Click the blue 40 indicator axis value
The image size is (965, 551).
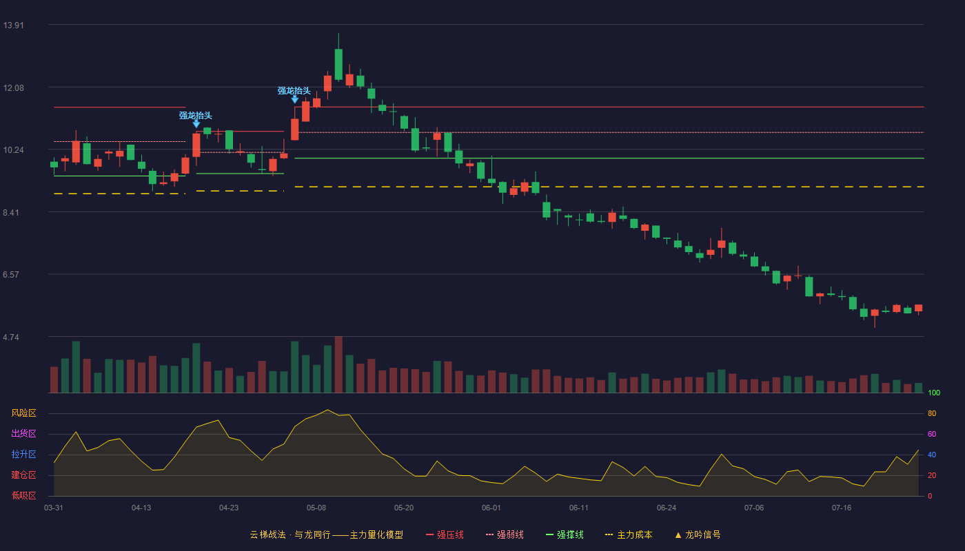932,455
